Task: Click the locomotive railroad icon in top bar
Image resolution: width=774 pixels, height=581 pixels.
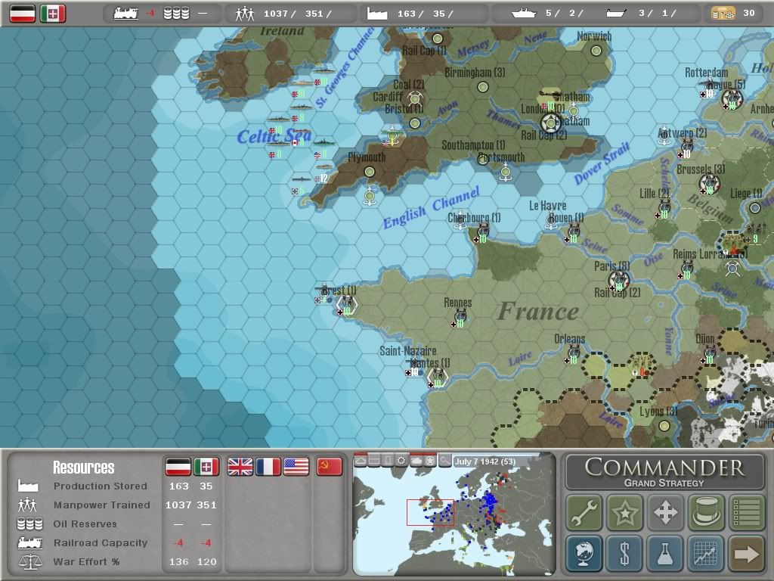Action: (x=126, y=14)
